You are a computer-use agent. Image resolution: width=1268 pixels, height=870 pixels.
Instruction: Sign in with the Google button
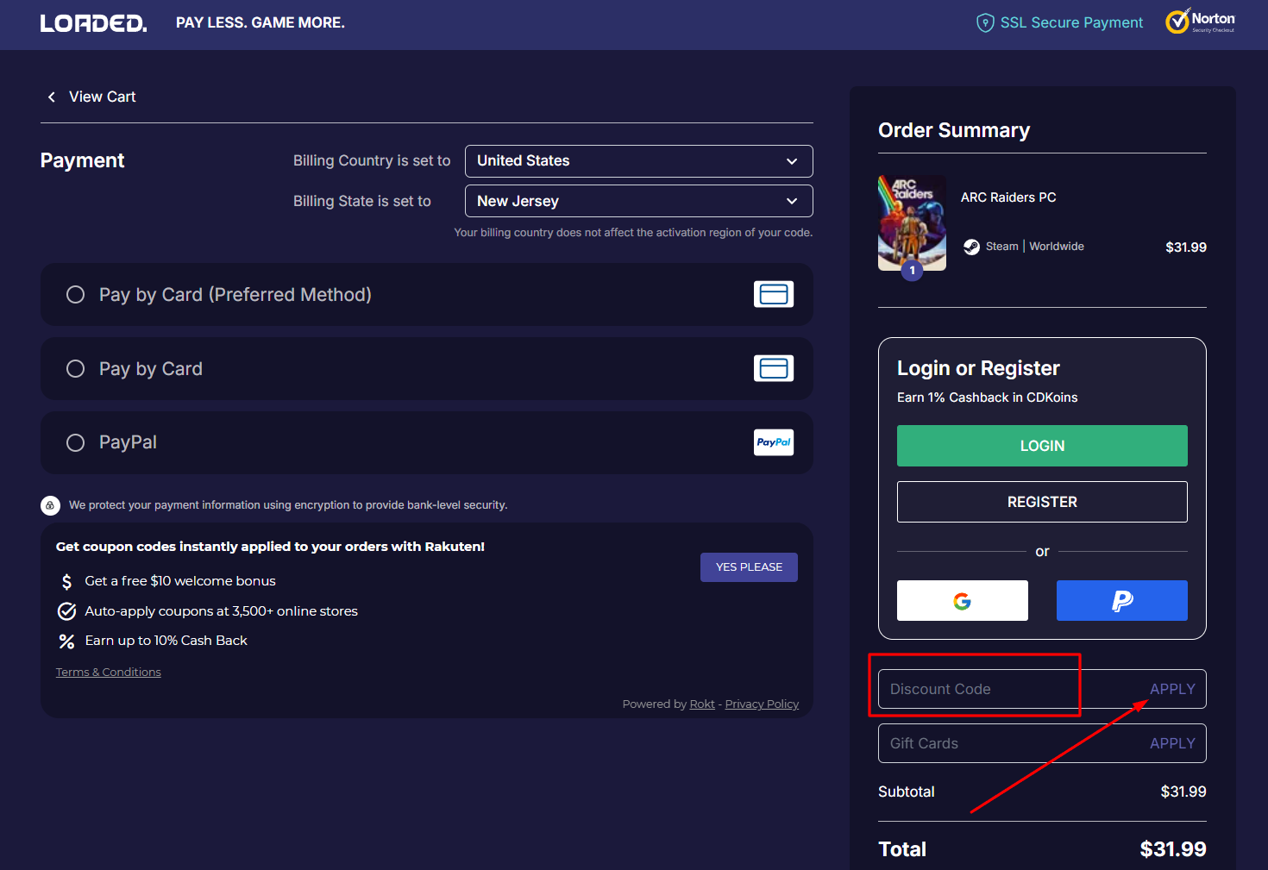[x=963, y=600]
